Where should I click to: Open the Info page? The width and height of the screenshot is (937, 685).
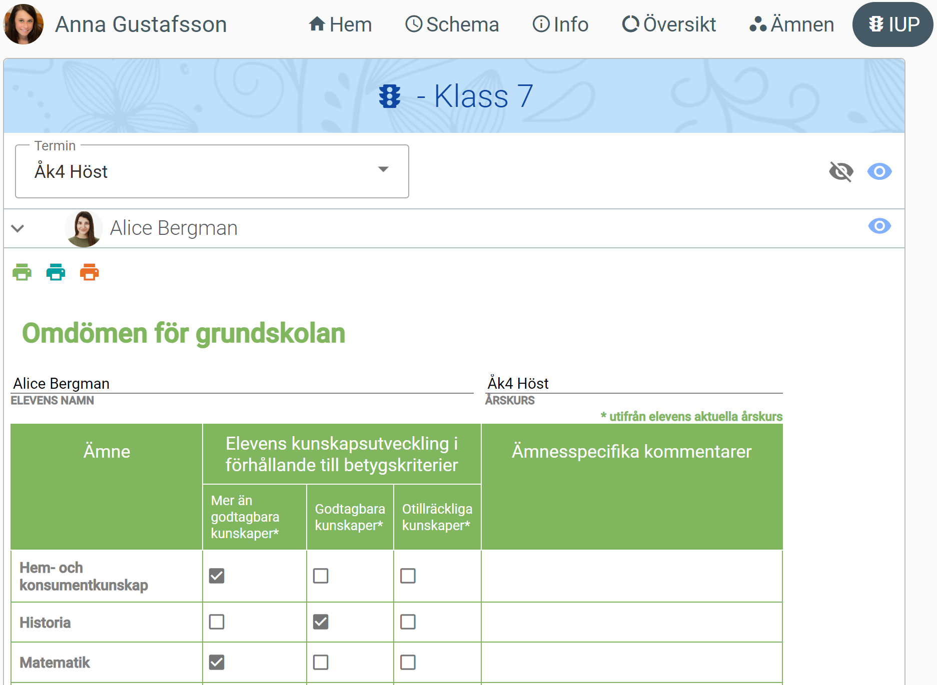[560, 24]
